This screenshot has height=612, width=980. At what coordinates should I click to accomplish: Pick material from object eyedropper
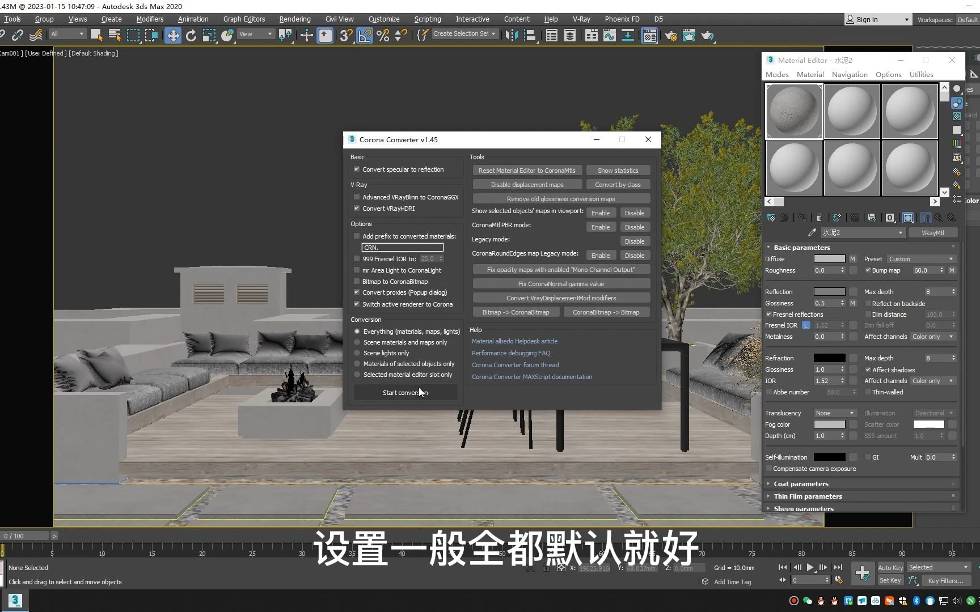click(812, 232)
